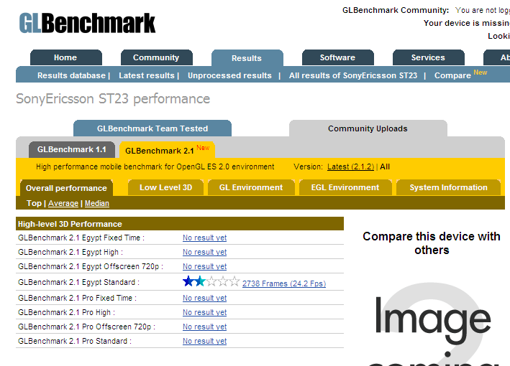This screenshot has width=510, height=366.
Task: Open the System Information tab
Action: tap(449, 187)
